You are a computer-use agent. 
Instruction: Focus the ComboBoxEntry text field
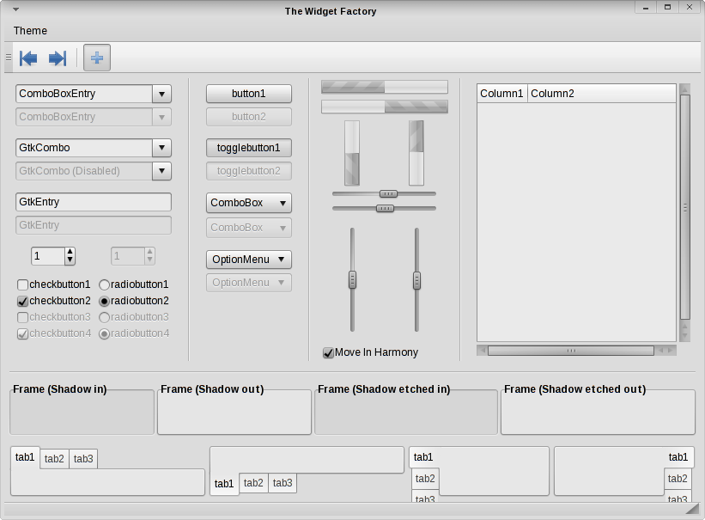(84, 94)
